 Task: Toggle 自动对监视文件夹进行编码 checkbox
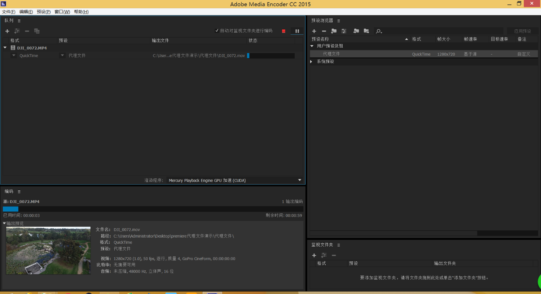coord(217,31)
